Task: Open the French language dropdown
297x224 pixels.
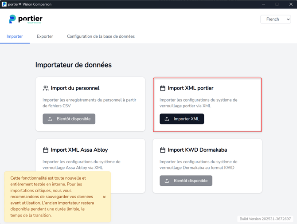Action: 275,20
